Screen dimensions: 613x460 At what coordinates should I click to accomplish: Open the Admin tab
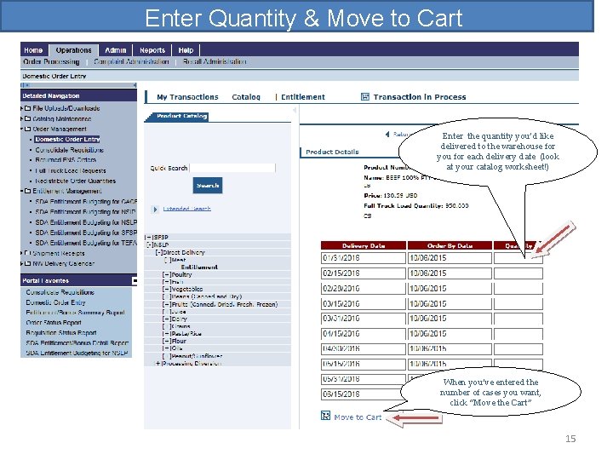click(115, 50)
